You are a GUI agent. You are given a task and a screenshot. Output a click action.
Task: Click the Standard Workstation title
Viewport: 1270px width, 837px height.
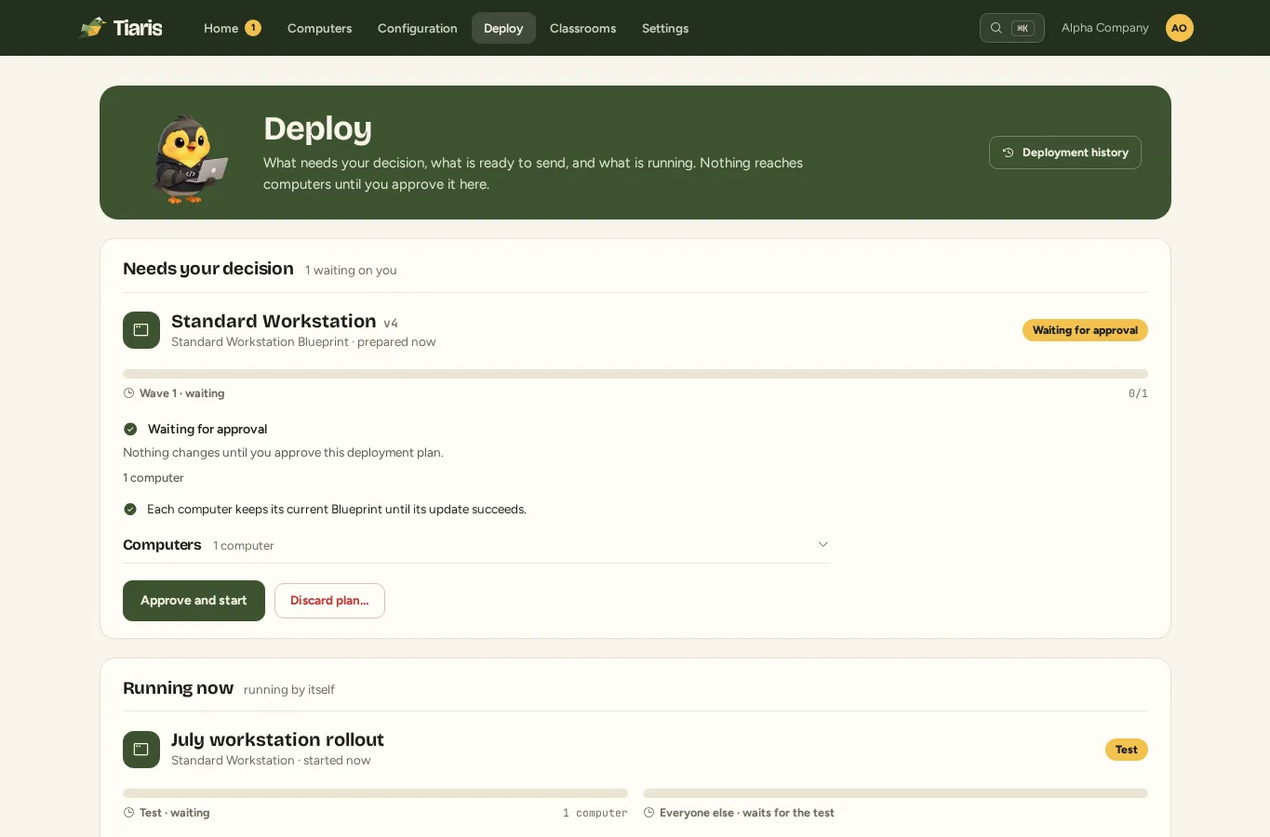coord(274,321)
